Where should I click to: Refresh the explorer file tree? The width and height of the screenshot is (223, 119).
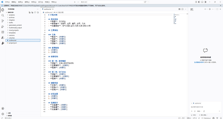[x=35, y=13]
